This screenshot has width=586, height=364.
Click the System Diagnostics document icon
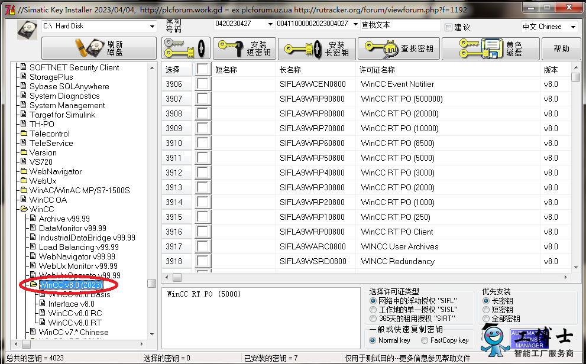24,96
